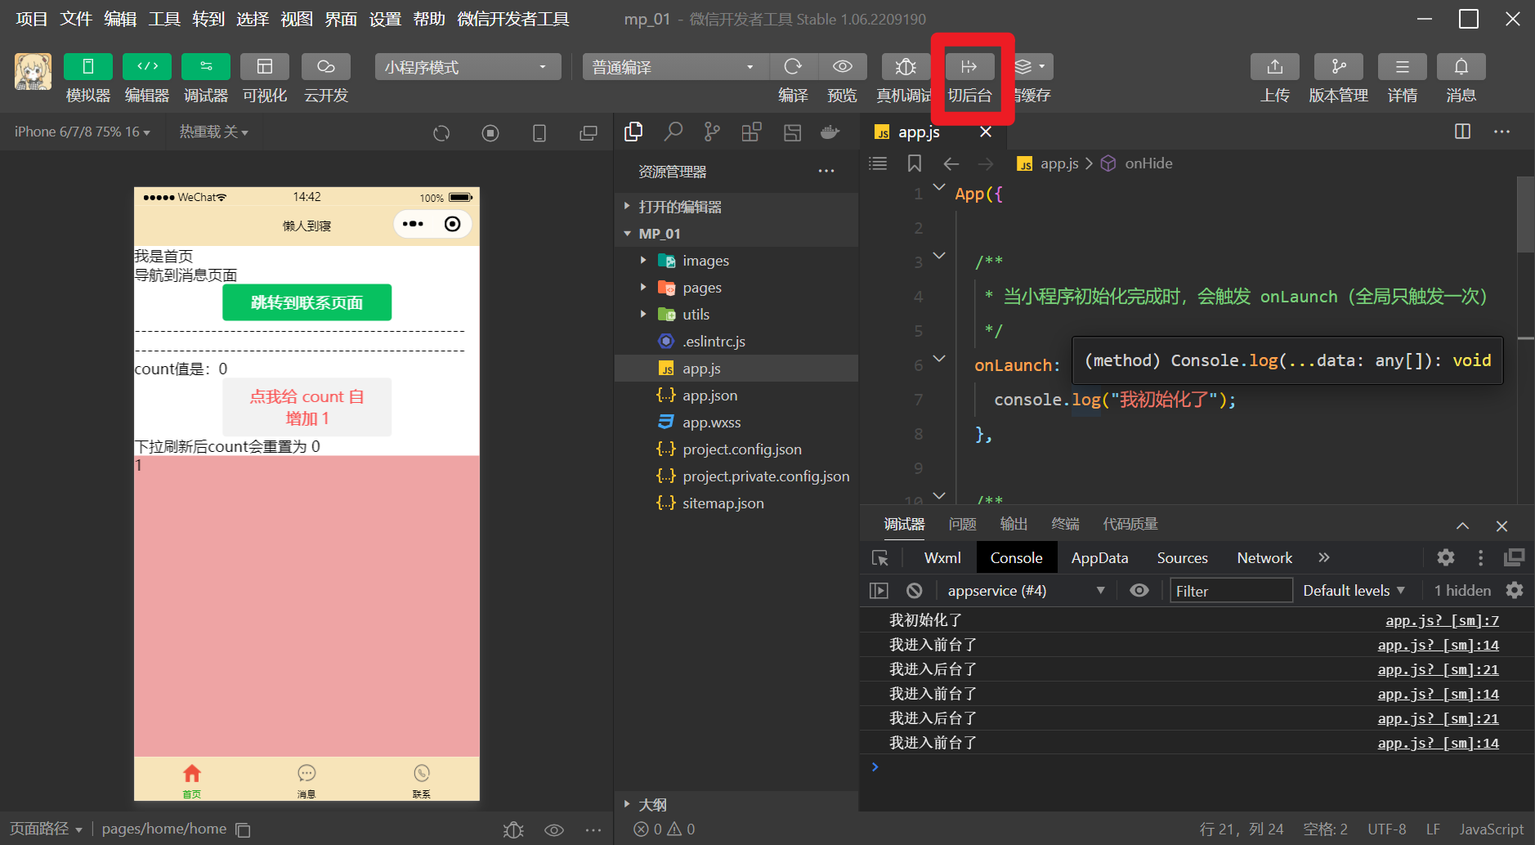Toggle the editor (编辑器) panel button
1535x845 pixels.
(x=147, y=66)
